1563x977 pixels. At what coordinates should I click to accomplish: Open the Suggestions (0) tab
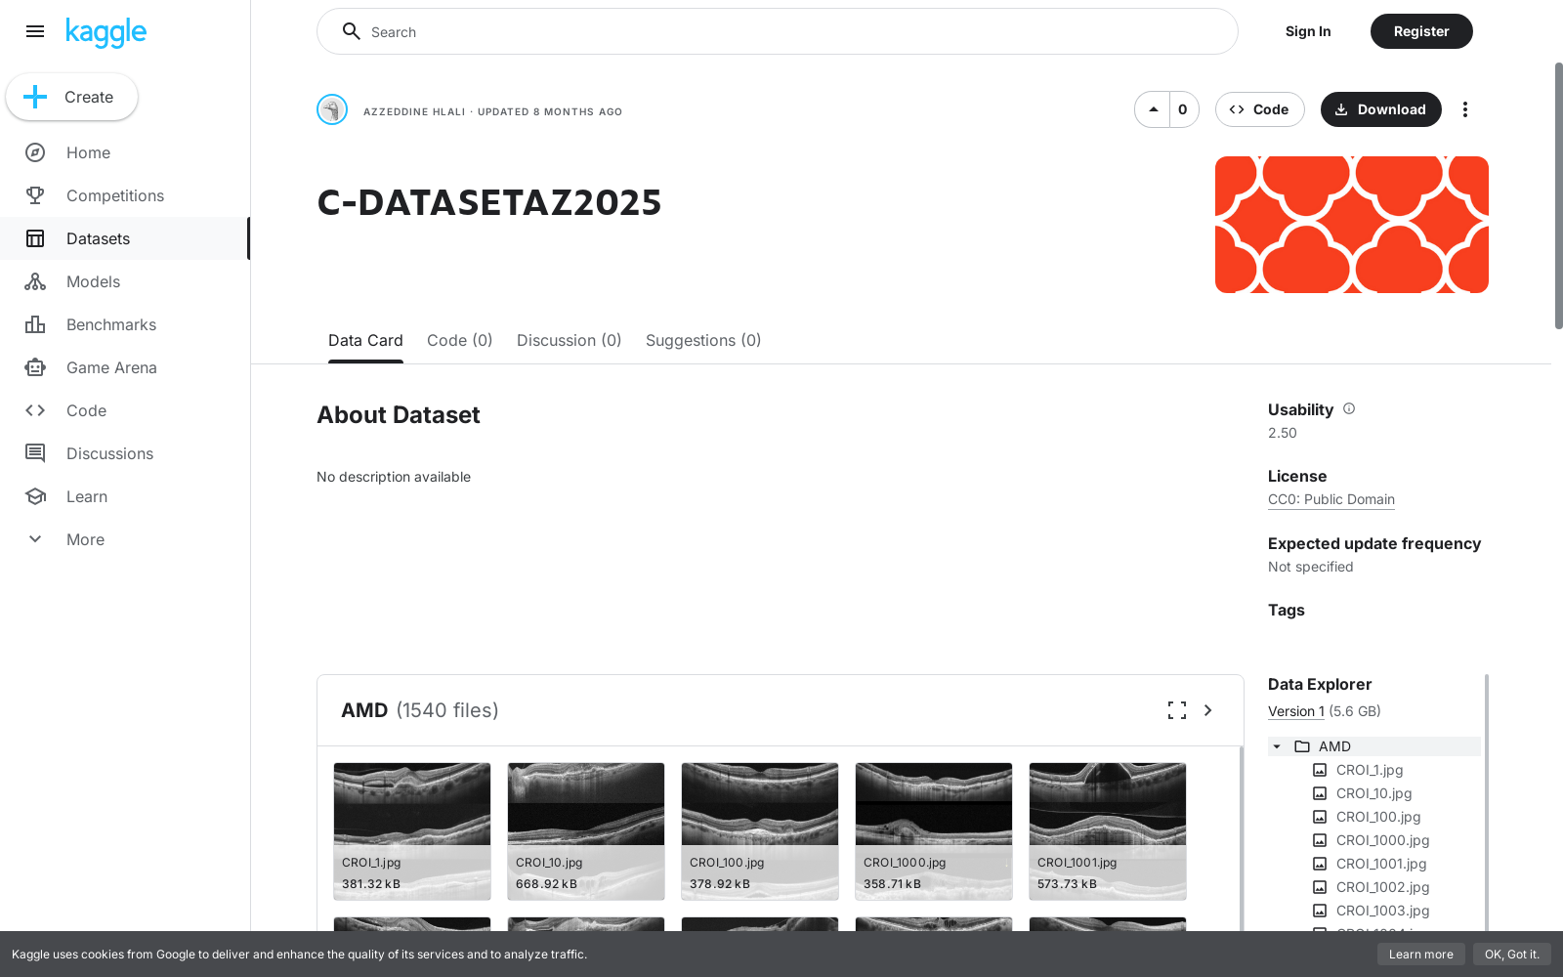click(703, 340)
